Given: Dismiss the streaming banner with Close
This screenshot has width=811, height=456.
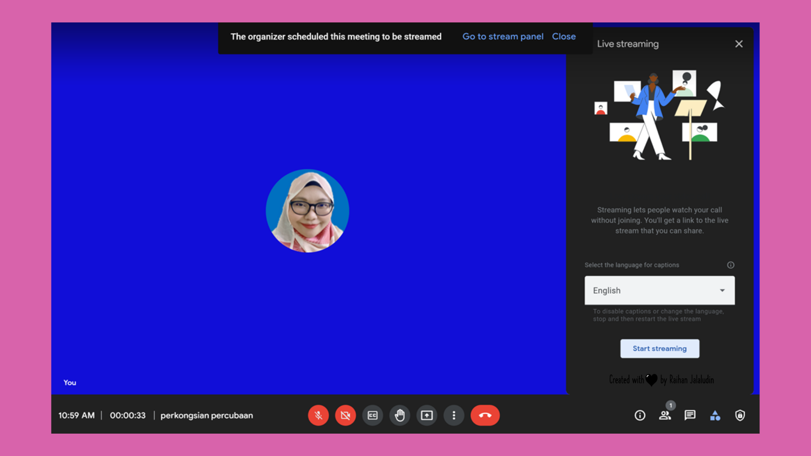Looking at the screenshot, I should 564,36.
